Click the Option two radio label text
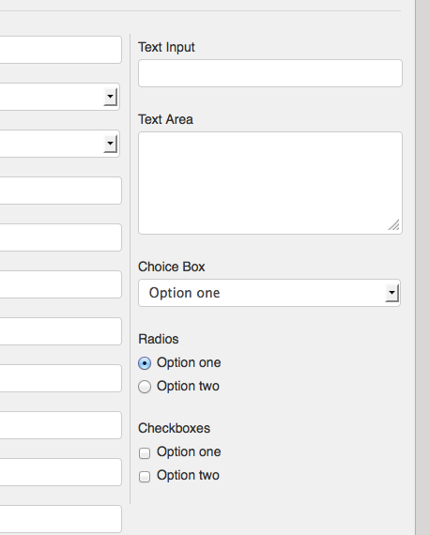 click(x=188, y=387)
